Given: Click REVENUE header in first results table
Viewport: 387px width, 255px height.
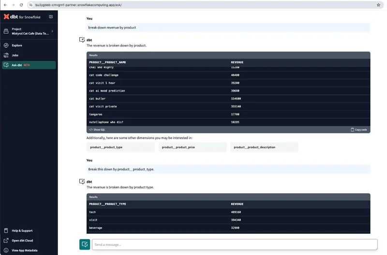Looking at the screenshot, I should (237, 62).
